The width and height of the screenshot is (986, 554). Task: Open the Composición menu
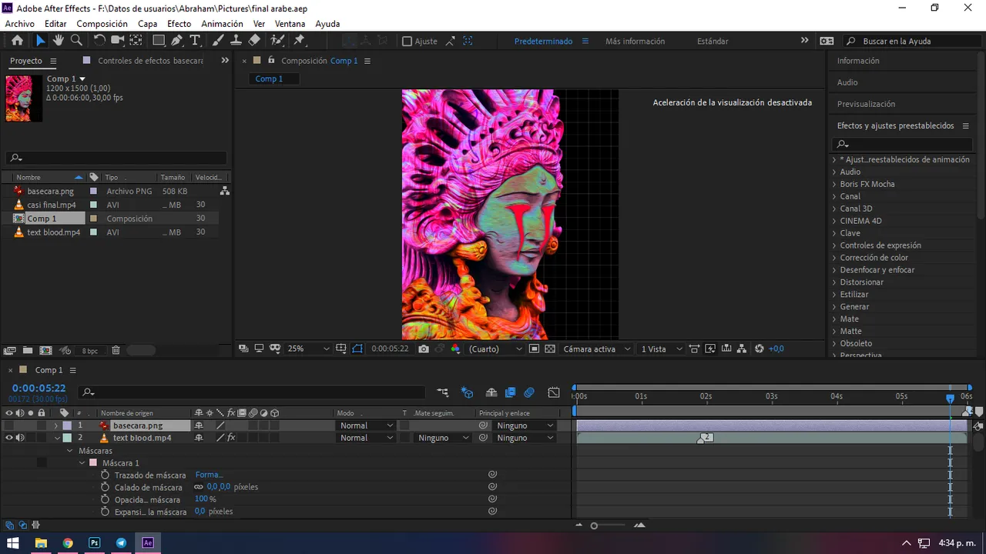pyautogui.click(x=102, y=24)
